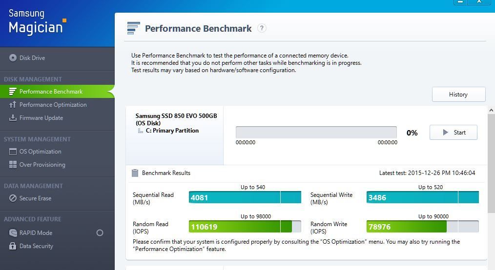Click the Over Provisioning grid icon
This screenshot has width=495, height=270.
(x=13, y=164)
